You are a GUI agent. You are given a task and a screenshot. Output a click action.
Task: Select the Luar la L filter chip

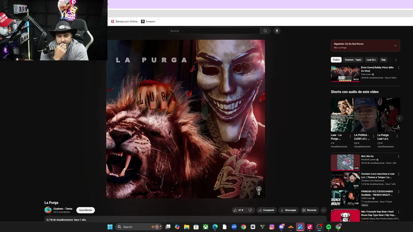click(371, 60)
